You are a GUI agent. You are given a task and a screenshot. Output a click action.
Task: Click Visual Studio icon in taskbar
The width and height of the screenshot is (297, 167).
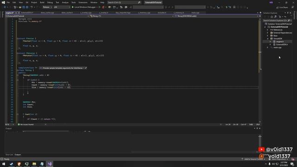[50, 164]
